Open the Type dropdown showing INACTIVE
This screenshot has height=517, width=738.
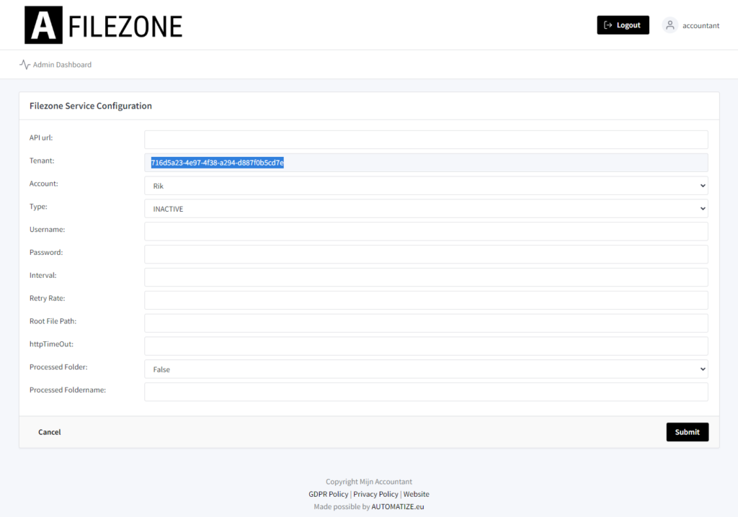(x=426, y=209)
